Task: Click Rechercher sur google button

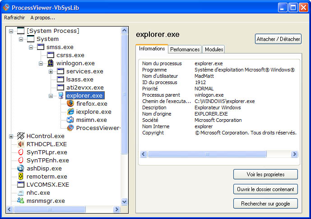Action: click(x=265, y=204)
